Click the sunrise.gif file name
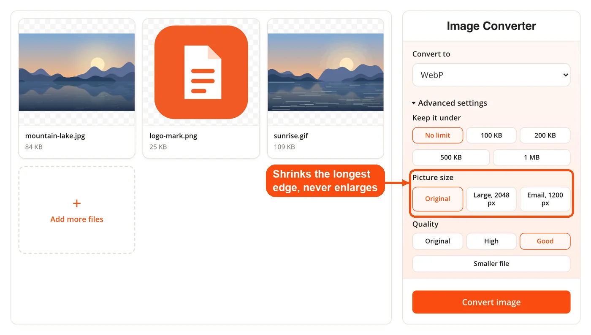Viewport: 591px width, 335px height. [x=291, y=136]
